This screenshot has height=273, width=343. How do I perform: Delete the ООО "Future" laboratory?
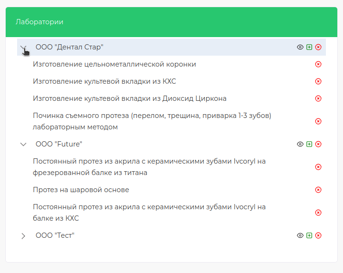pos(318,144)
